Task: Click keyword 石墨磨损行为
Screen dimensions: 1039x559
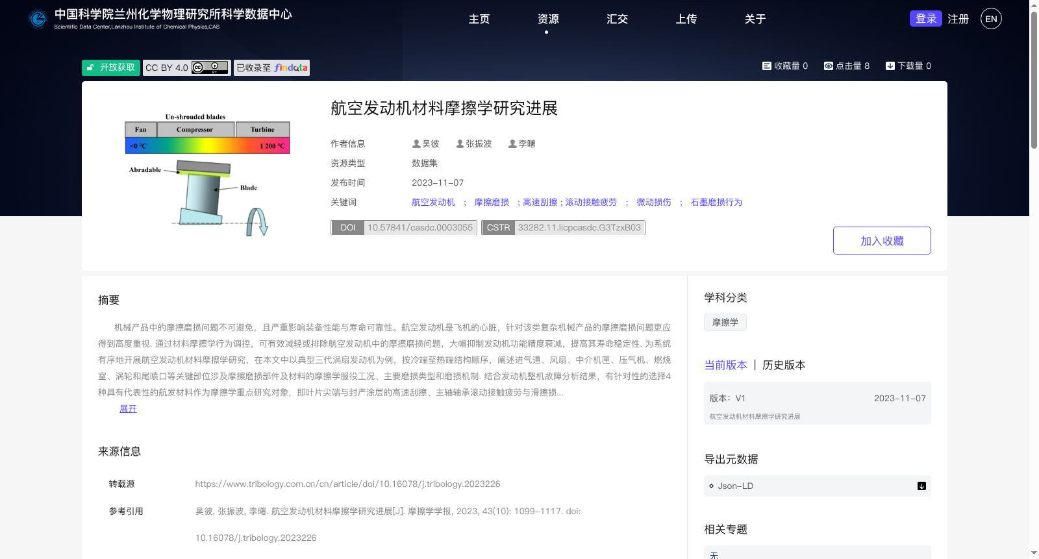Action: tap(716, 202)
